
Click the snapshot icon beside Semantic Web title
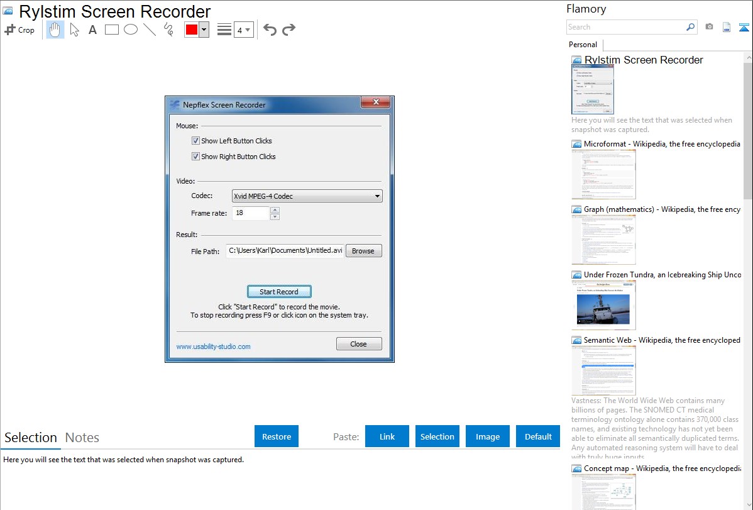pos(577,340)
